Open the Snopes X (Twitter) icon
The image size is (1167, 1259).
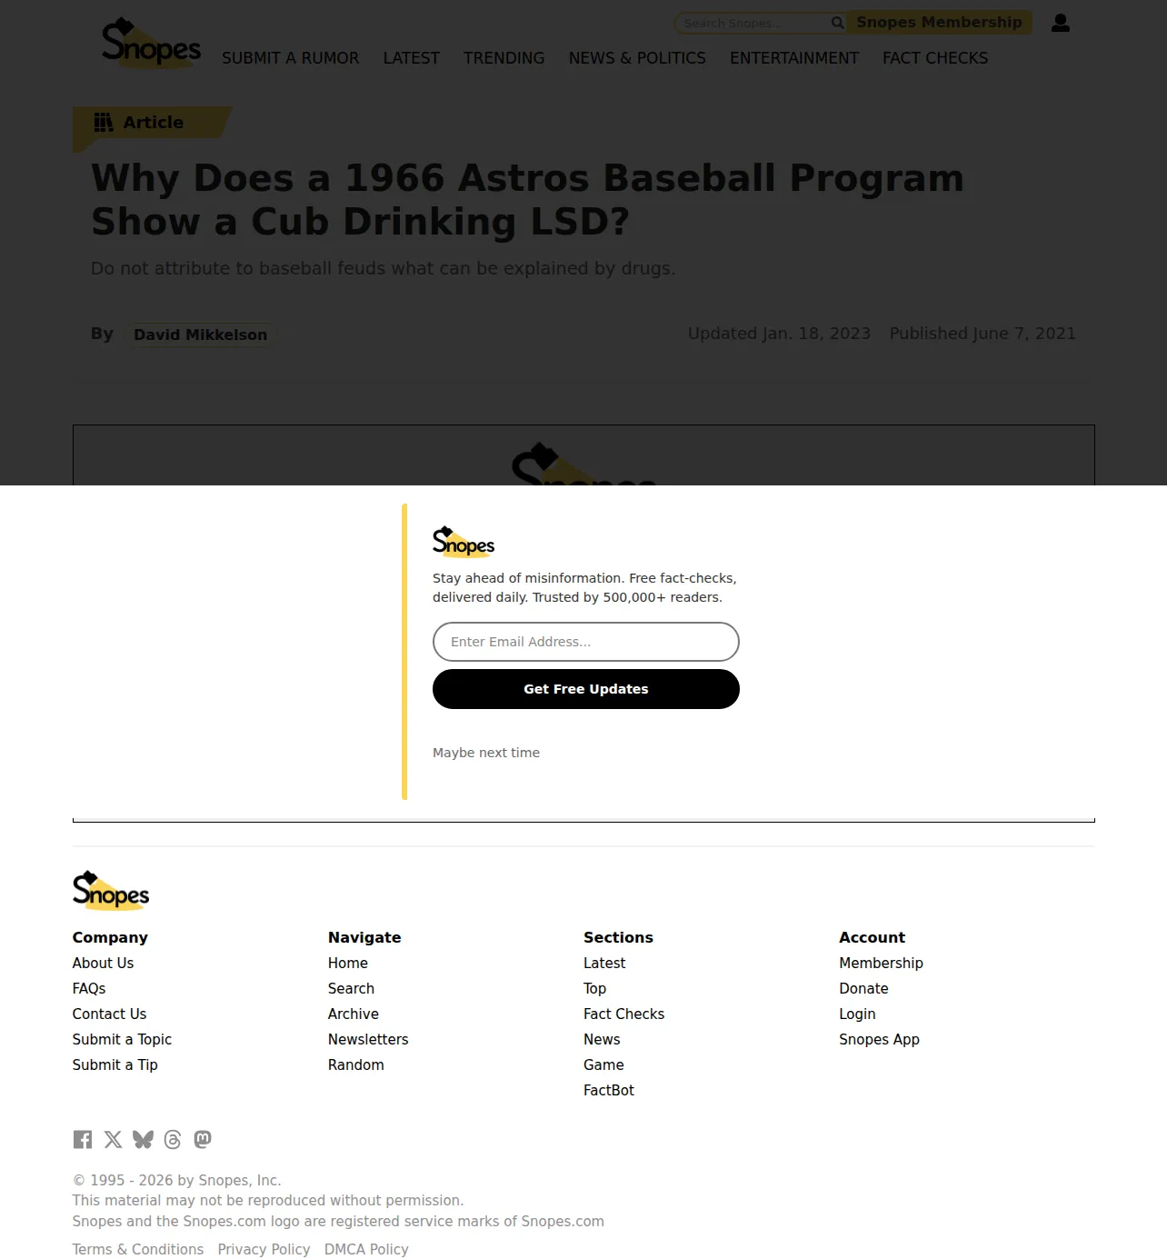pos(113,1139)
